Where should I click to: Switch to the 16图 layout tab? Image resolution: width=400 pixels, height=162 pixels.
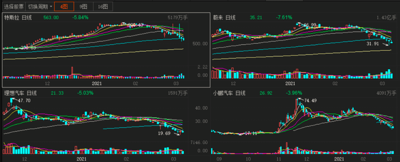point(103,6)
